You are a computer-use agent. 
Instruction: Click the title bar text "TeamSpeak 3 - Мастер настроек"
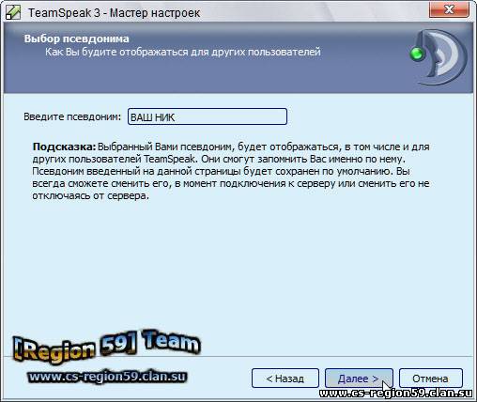115,13
